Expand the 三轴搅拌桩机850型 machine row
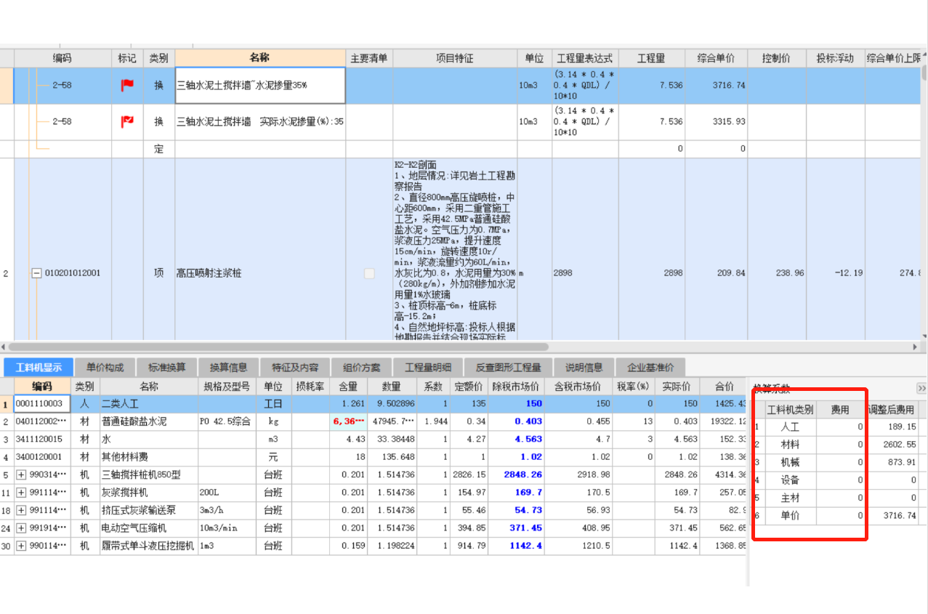 click(21, 474)
